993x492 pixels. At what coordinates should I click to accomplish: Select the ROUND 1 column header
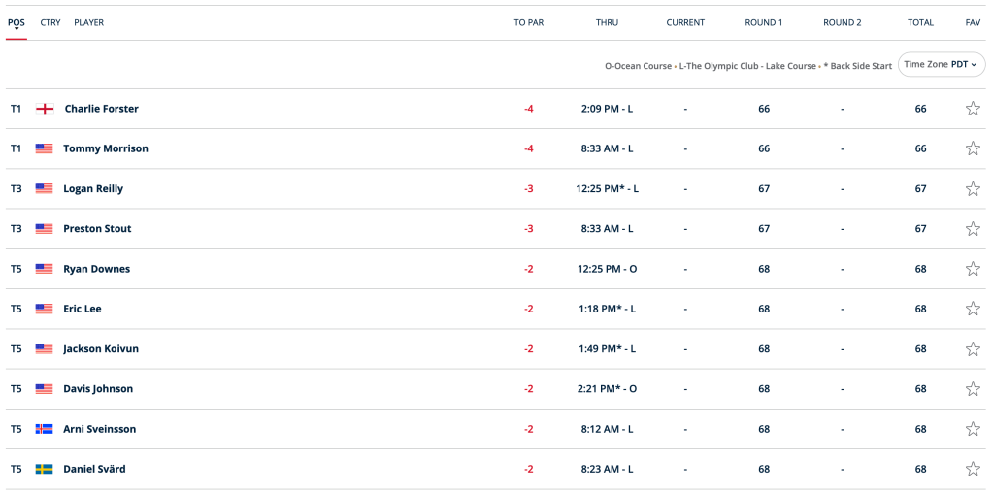763,22
